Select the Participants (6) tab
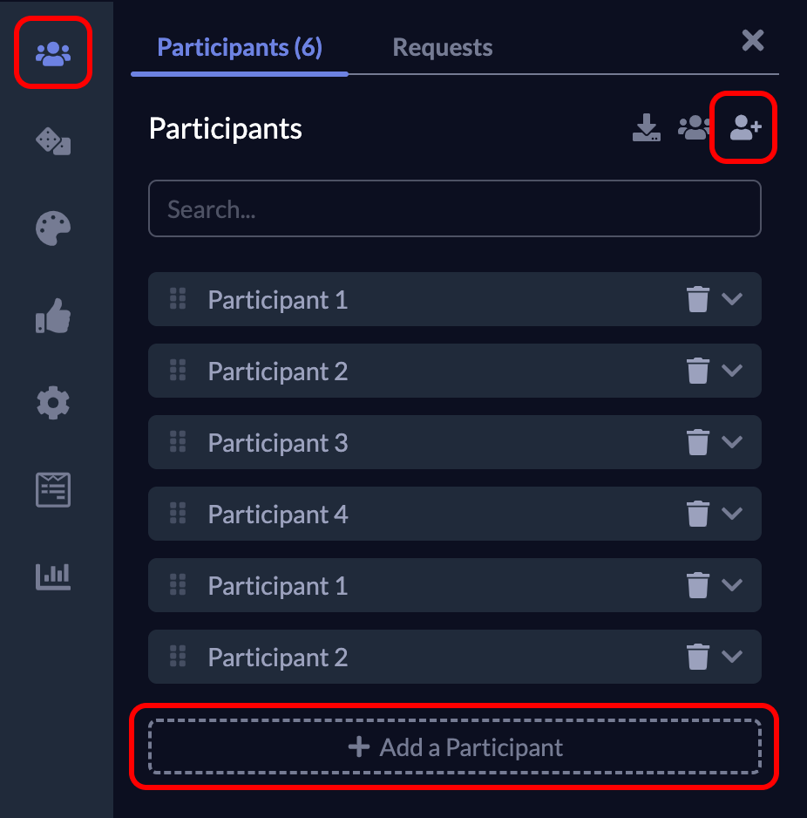The image size is (807, 818). pyautogui.click(x=238, y=47)
